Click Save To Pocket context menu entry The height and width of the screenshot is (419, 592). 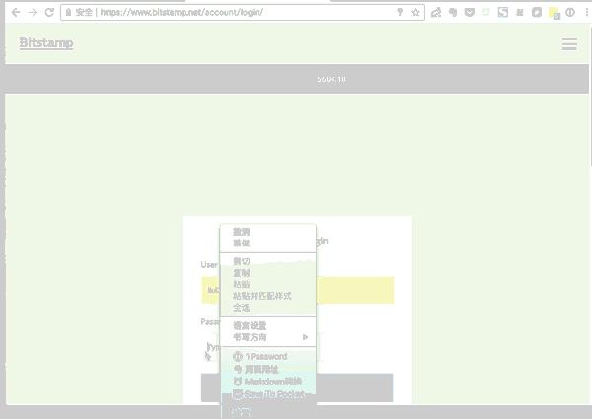[x=268, y=393]
